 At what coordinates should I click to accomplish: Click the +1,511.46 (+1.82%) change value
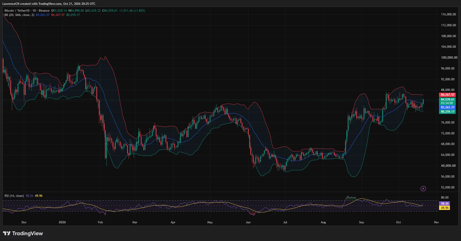132,11
